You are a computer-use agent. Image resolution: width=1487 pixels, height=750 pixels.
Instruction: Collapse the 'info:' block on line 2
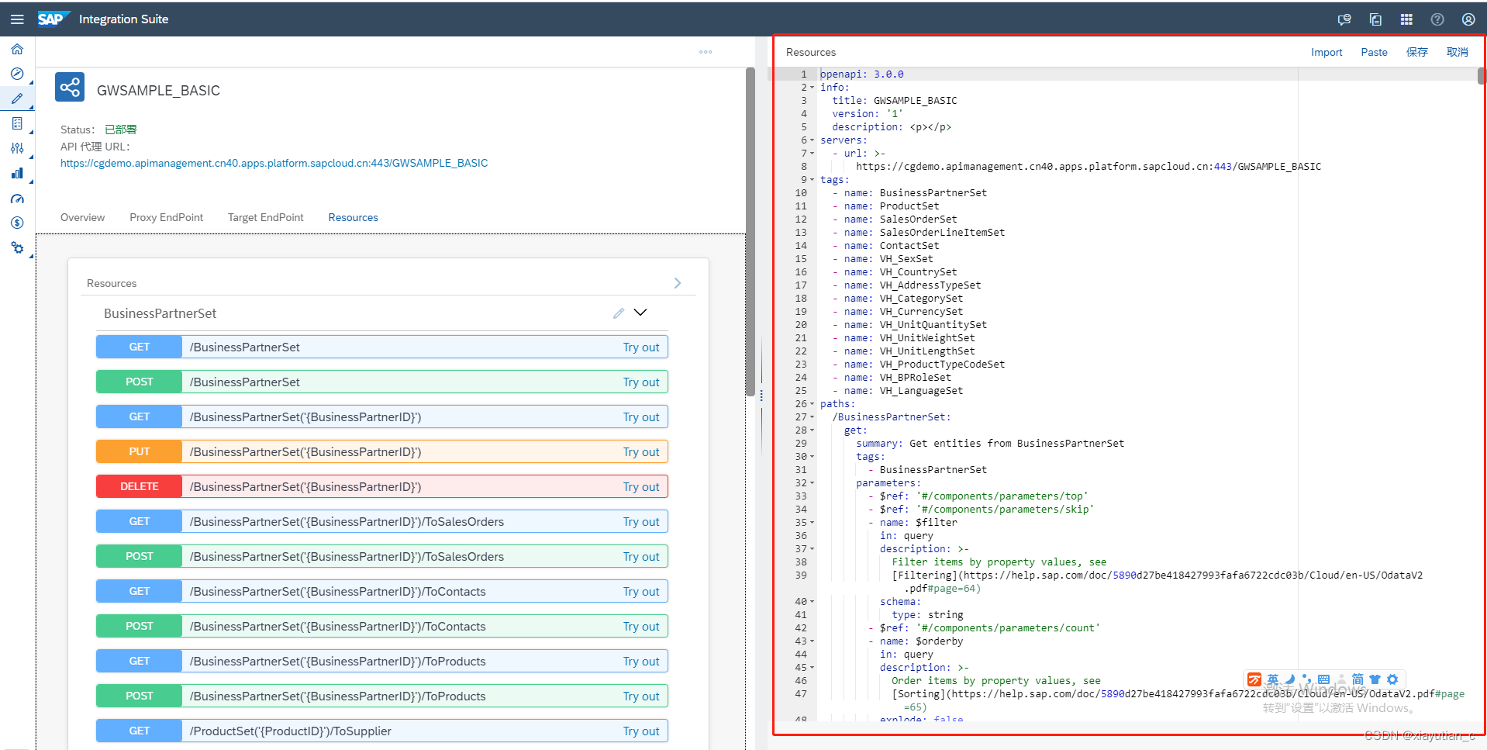pyautogui.click(x=813, y=88)
